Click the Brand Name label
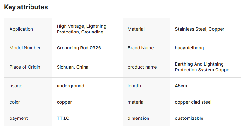The image size is (247, 130). click(141, 48)
